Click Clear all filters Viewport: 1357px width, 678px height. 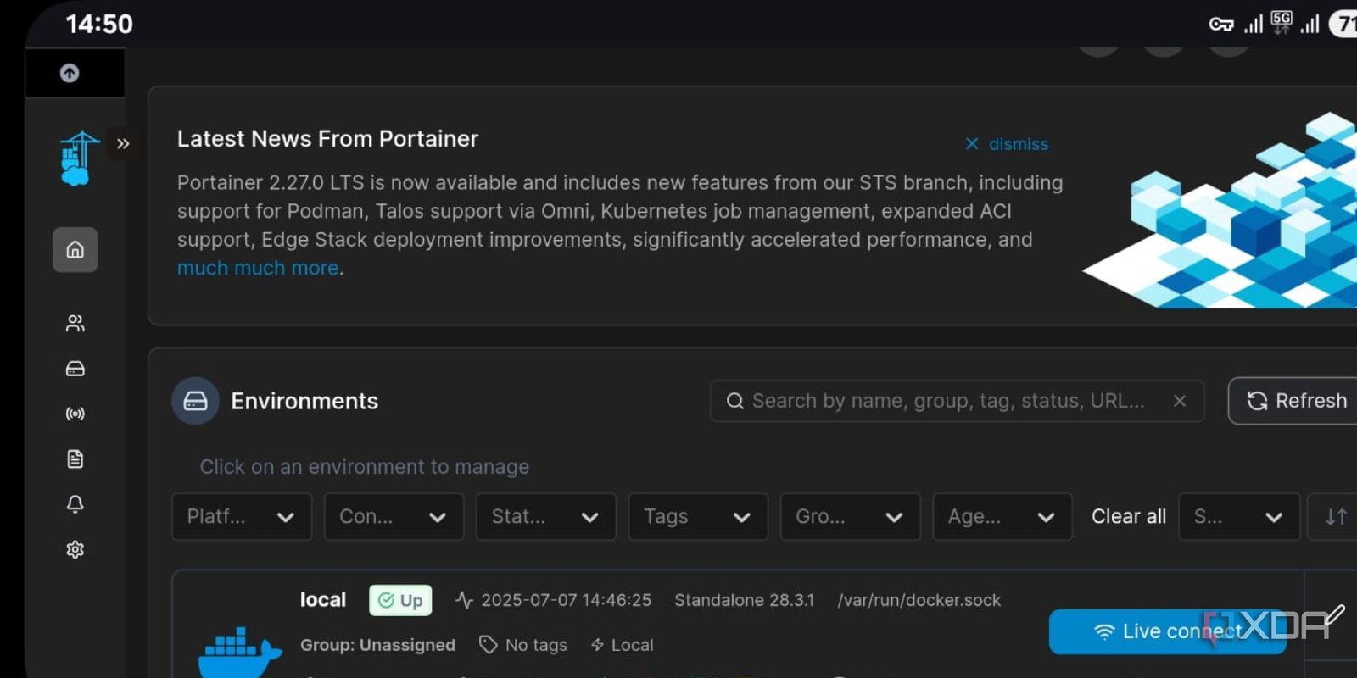click(x=1128, y=516)
